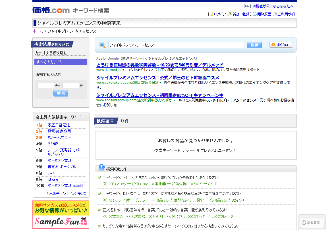Click the magnifying glass search icon
This screenshot has height=230, width=334.
pos(102,45)
